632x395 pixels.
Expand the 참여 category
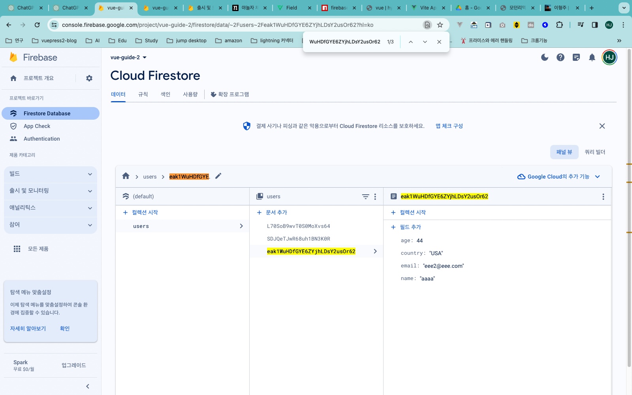coord(51,225)
